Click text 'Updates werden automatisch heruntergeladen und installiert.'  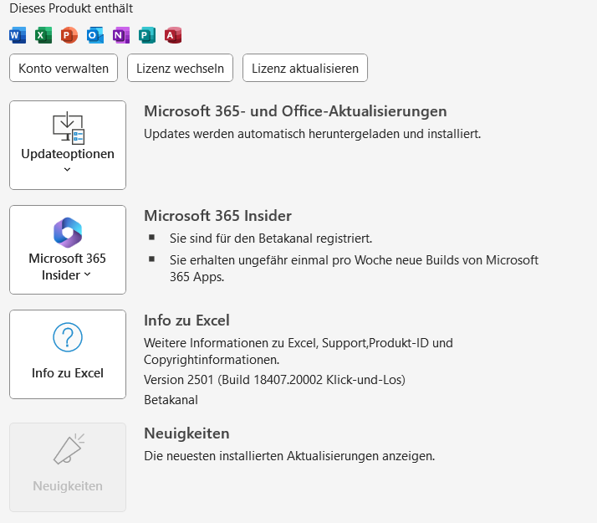[x=313, y=134]
